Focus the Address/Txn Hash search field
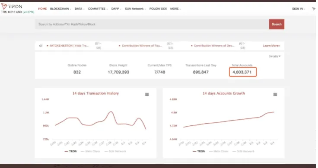The image size is (318, 168). (x=152, y=24)
